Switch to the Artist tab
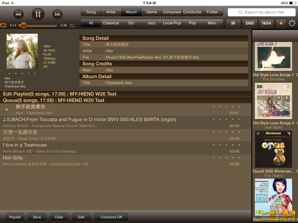The height and width of the screenshot is (223, 298). point(111,12)
